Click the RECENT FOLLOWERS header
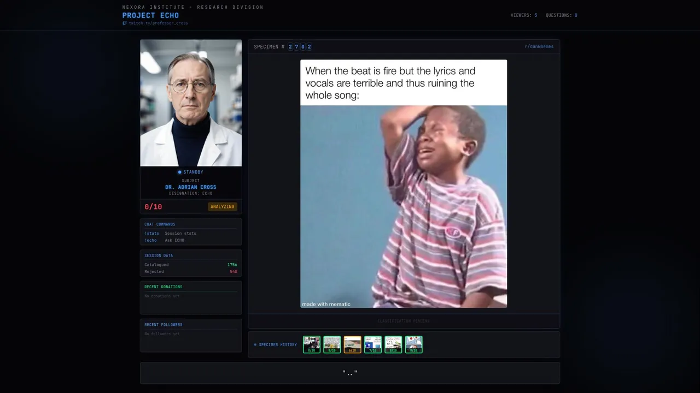This screenshot has height=393, width=700. [164, 325]
